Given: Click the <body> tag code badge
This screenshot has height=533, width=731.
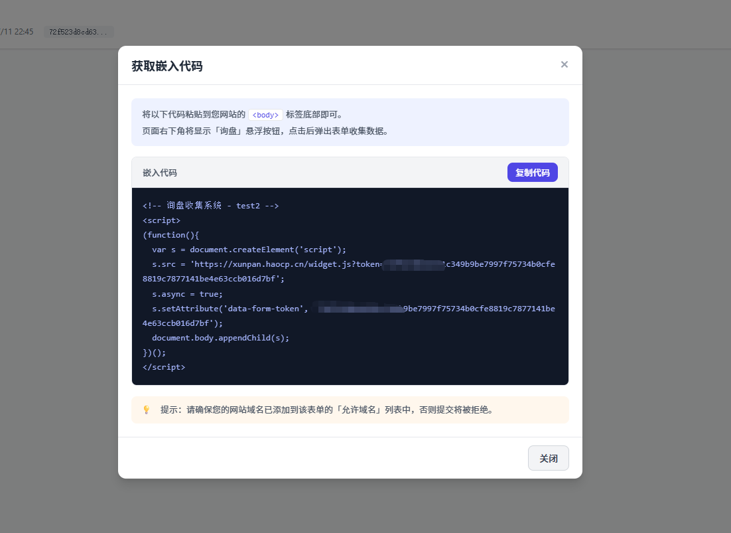Looking at the screenshot, I should point(265,115).
